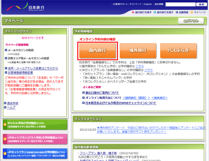Click the orange 国内旅行 reservation button
The width and height of the screenshot is (209, 161).
pyautogui.click(x=97, y=51)
